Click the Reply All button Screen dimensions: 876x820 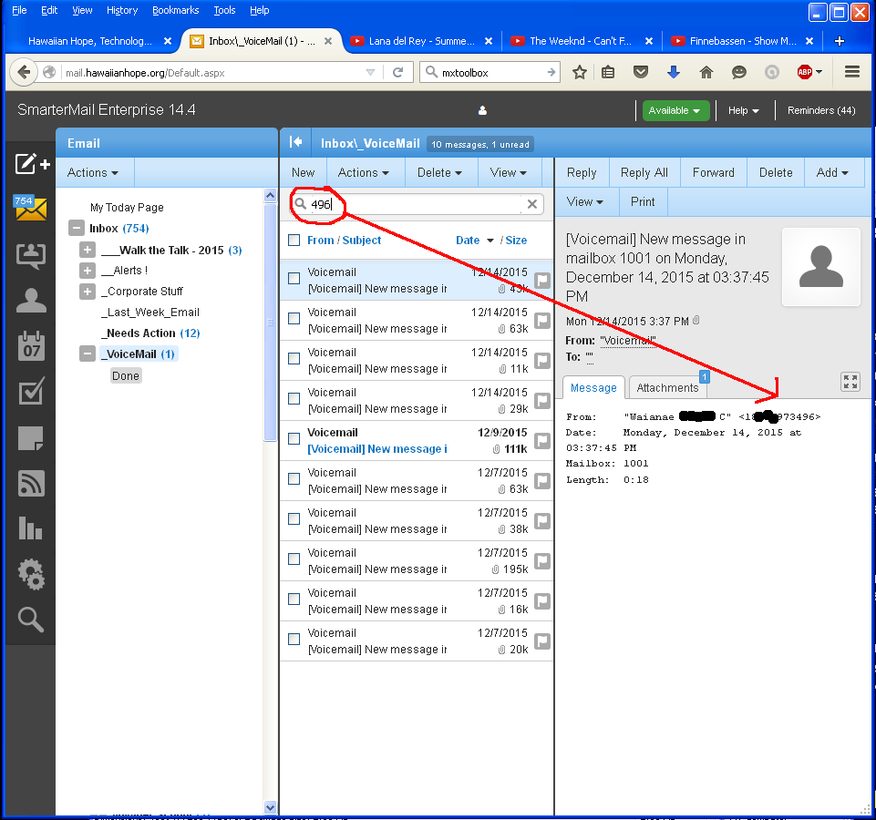click(644, 172)
